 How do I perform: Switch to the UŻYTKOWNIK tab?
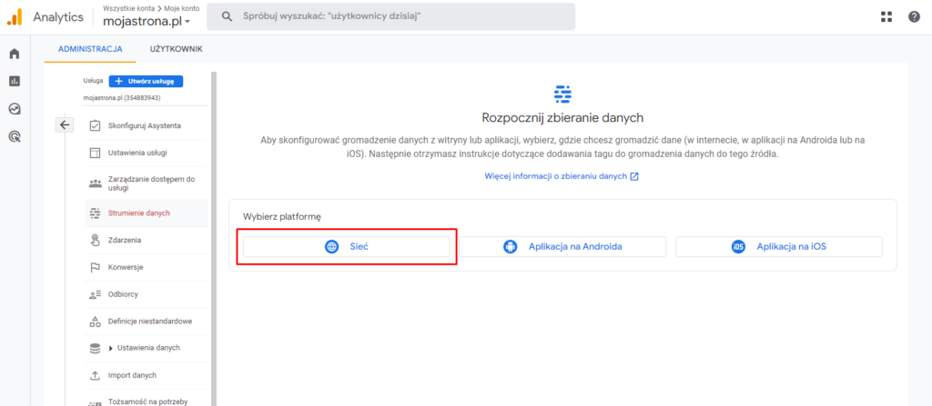pos(176,49)
